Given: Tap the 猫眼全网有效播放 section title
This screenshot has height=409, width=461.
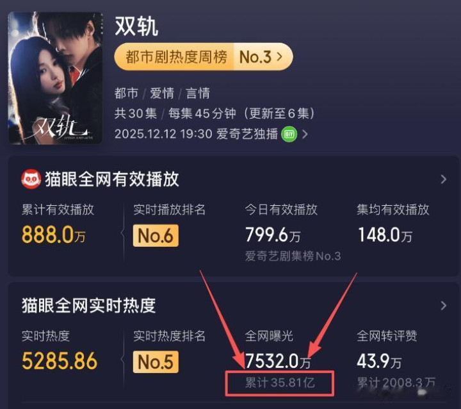Looking at the screenshot, I should (x=112, y=179).
